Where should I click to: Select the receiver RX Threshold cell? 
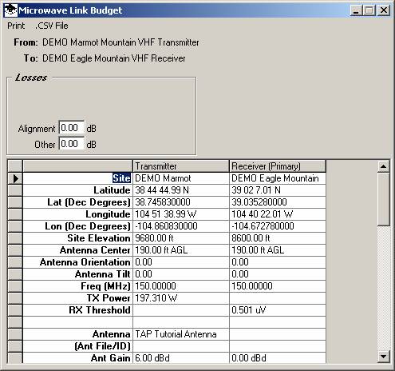tap(278, 310)
